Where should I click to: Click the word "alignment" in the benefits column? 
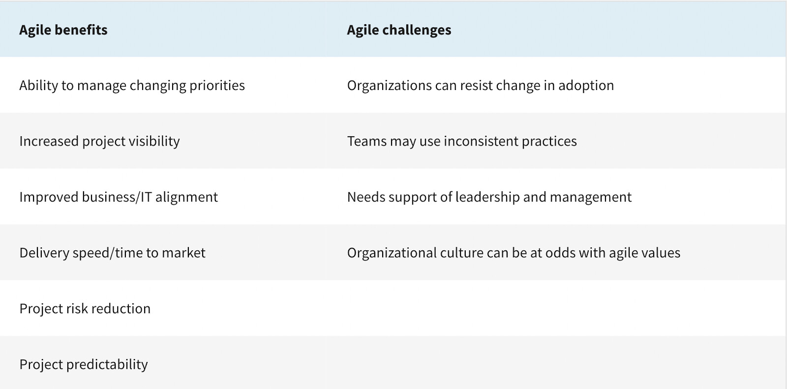coord(186,197)
